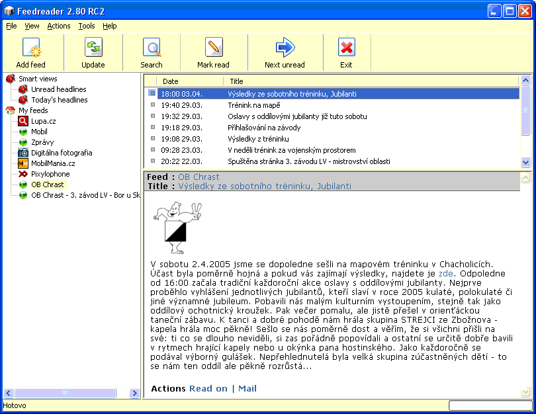Click the headline list vertical scrollbar thumb

click(x=526, y=110)
